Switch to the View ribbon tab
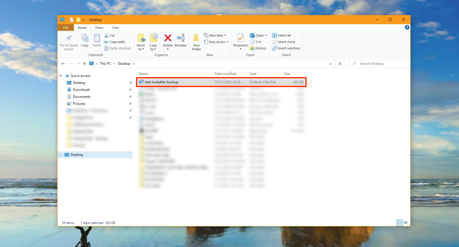 (115, 28)
